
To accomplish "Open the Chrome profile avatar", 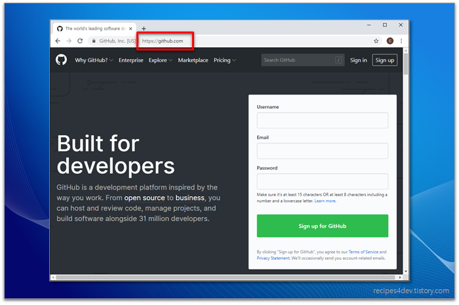I will (390, 41).
